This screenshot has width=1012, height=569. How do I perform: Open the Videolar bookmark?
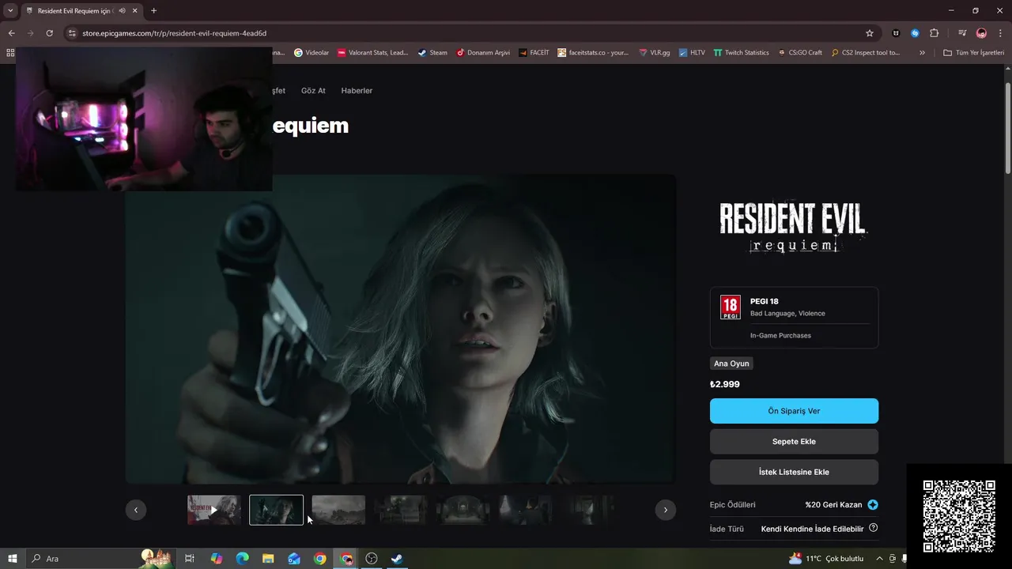[312, 53]
